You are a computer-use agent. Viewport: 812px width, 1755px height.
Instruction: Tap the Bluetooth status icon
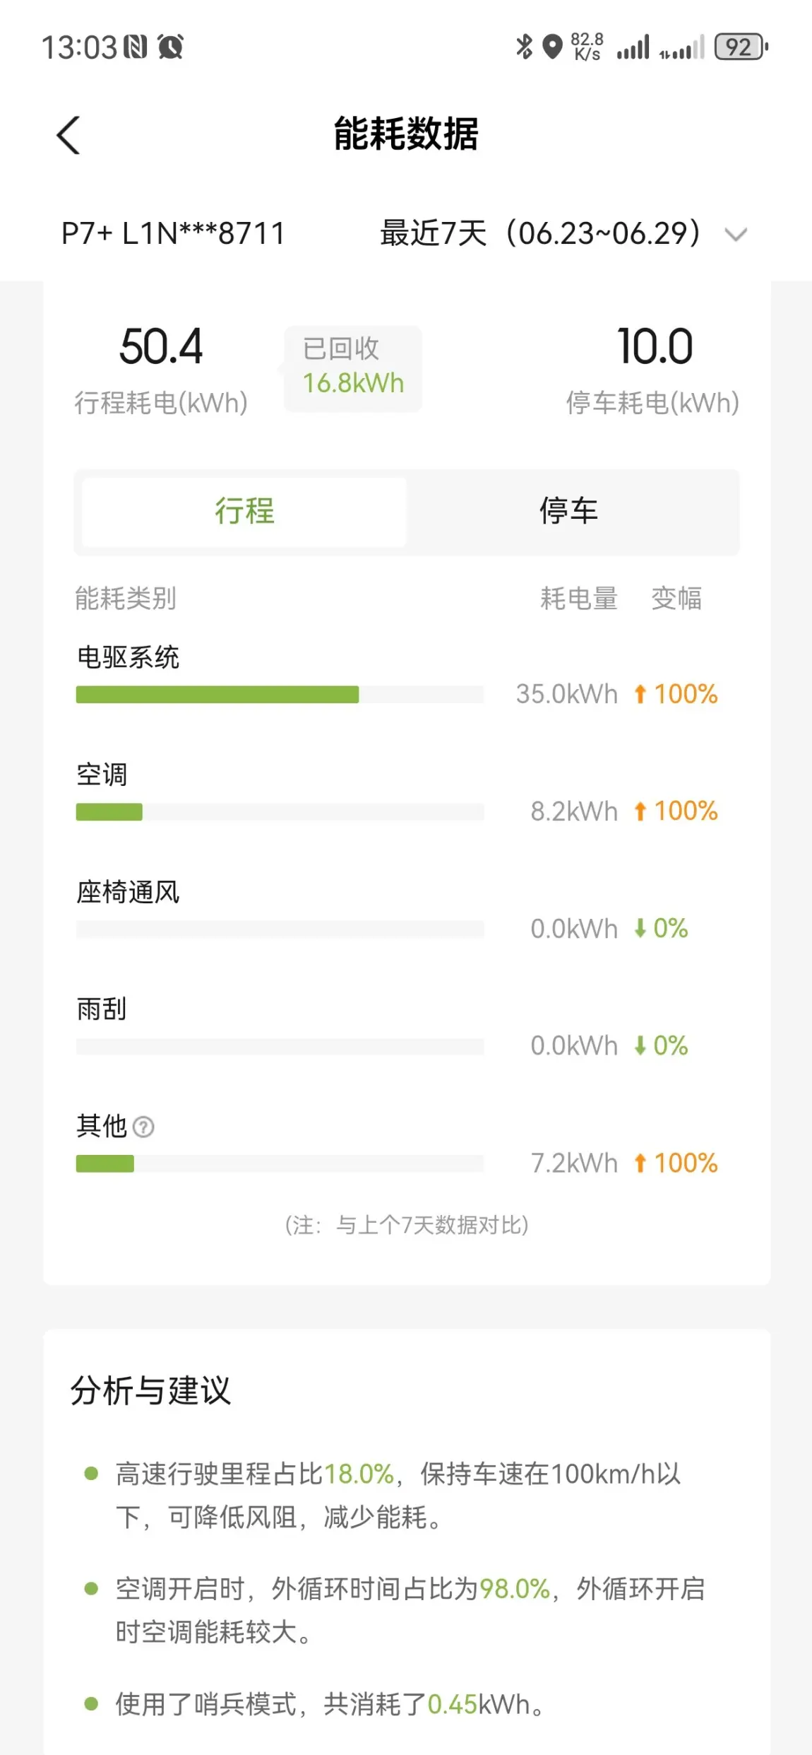coord(524,47)
